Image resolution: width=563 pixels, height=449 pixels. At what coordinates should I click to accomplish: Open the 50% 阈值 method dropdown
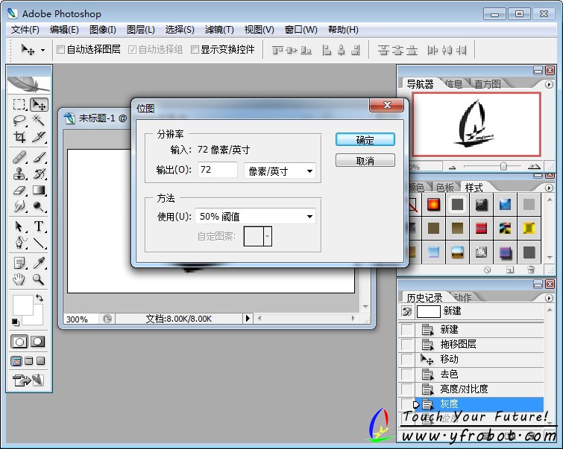tap(255, 216)
